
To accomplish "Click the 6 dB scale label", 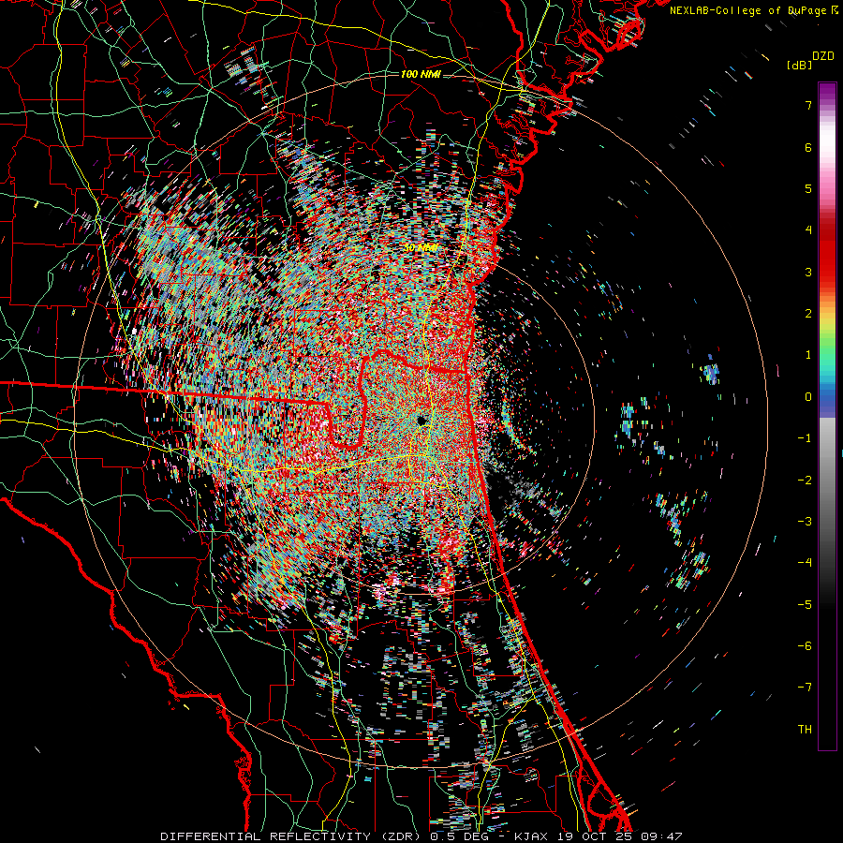I will click(808, 147).
